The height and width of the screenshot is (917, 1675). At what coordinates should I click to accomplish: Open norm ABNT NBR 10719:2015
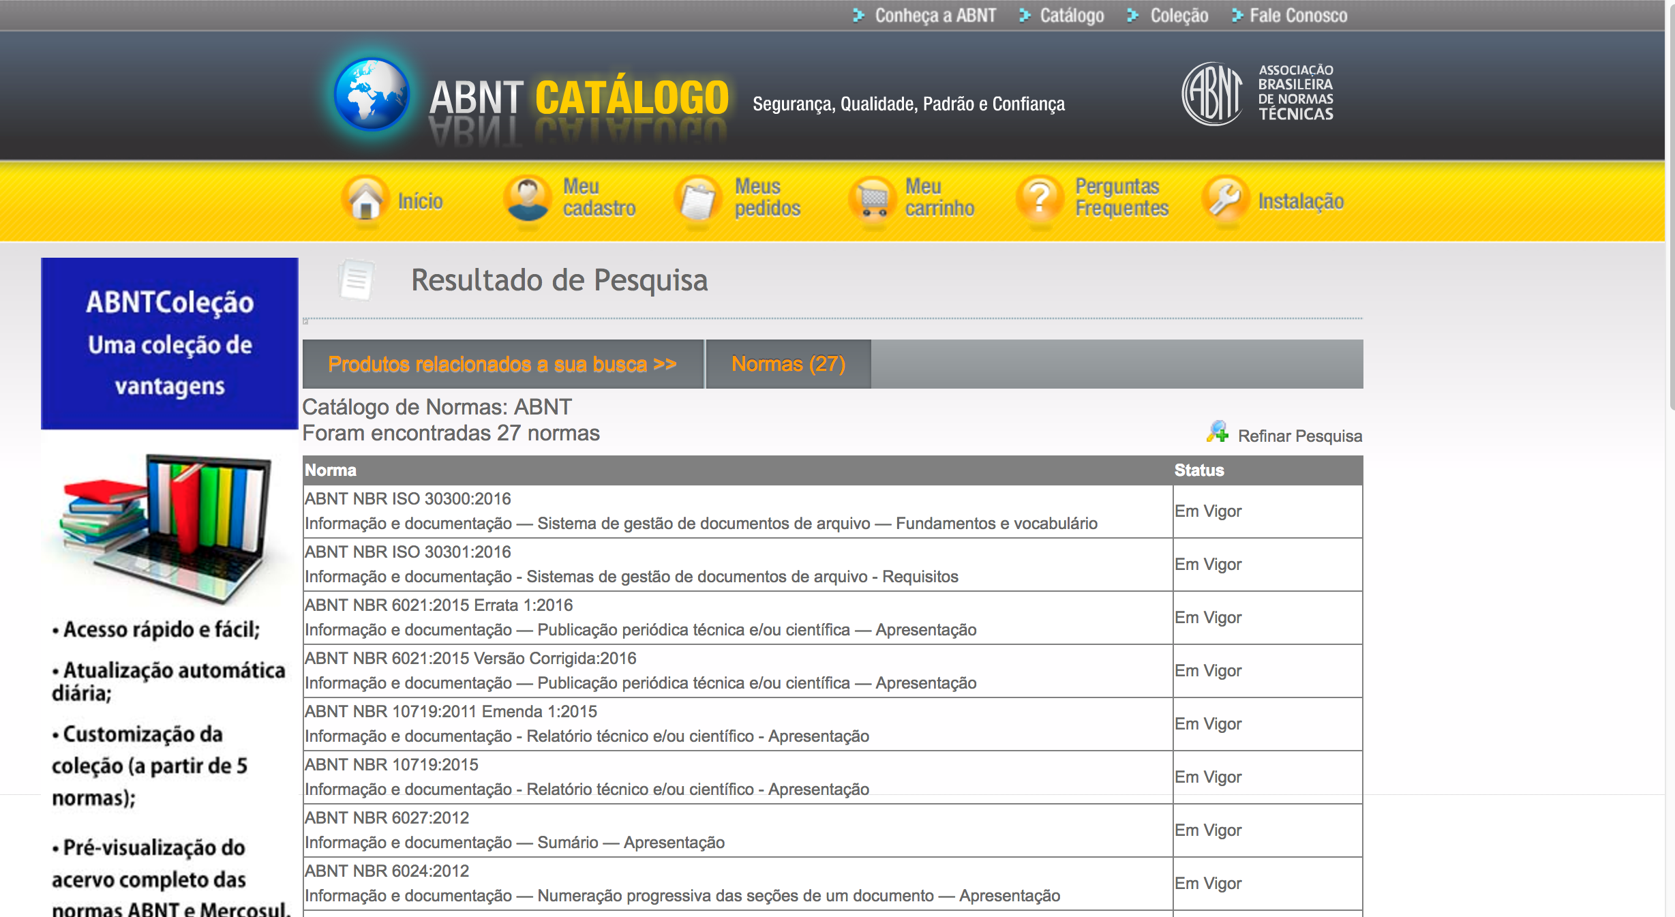[391, 764]
